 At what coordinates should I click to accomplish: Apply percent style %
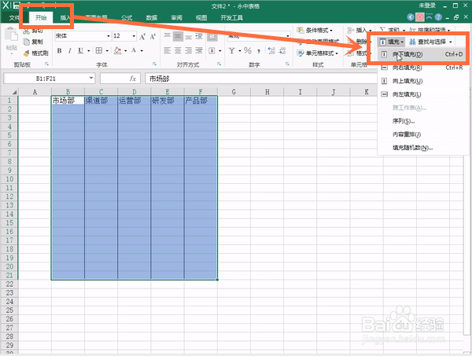(x=248, y=50)
